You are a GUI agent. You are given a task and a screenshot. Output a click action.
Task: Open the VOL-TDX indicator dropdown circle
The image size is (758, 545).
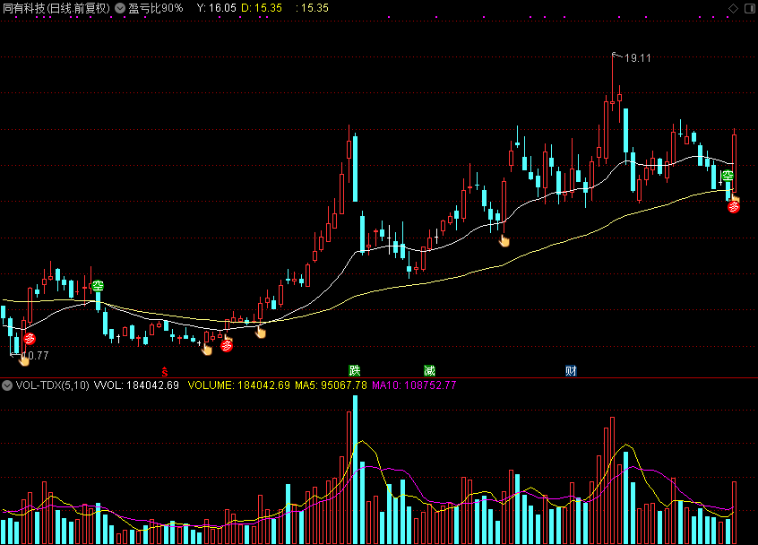[x=7, y=385]
